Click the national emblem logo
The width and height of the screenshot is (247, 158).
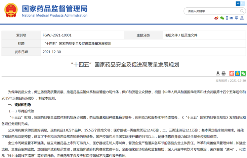[11, 10]
